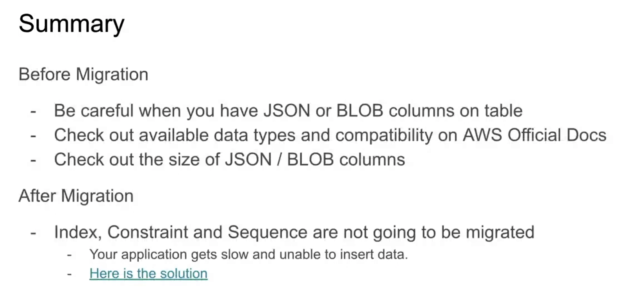Select the "Before Migration" heading
Viewport: 637px width, 300px height.
(x=83, y=74)
